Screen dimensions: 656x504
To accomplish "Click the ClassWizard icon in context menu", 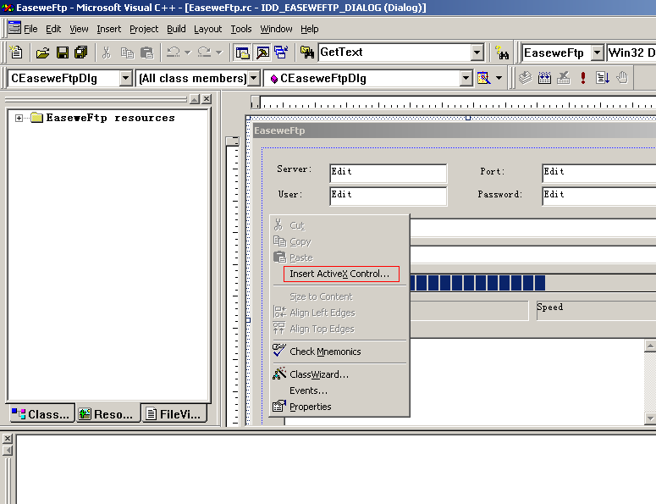I will pos(279,374).
